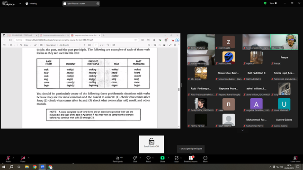303x170 pixels.
Task: Click the Usnul Khatimah avatar tile
Action: coord(284,104)
